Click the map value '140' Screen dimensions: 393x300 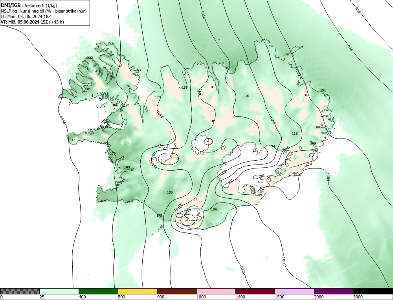point(313,143)
